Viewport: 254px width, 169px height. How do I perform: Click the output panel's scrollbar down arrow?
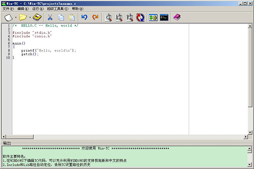[250, 165]
